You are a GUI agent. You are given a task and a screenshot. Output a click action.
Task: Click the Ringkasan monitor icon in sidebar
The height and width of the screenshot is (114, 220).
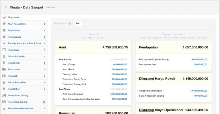tap(4, 17)
